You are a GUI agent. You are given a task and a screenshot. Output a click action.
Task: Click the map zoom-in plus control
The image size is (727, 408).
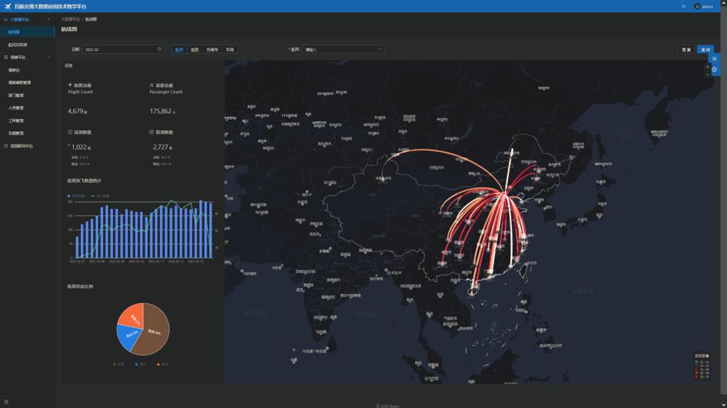pyautogui.click(x=707, y=66)
